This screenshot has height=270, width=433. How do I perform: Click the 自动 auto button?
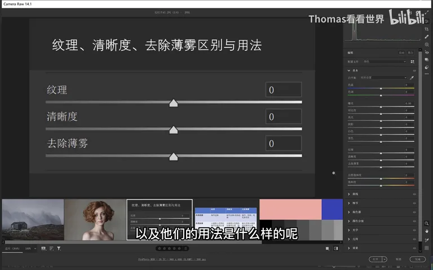click(x=401, y=53)
